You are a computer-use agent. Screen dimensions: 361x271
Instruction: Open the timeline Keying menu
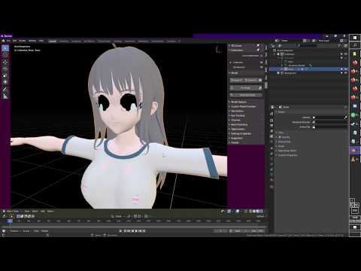(26, 231)
